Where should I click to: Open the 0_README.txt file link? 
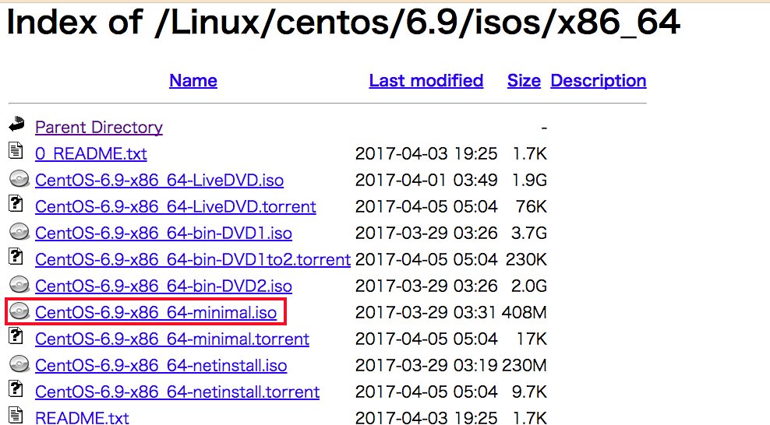(x=91, y=153)
